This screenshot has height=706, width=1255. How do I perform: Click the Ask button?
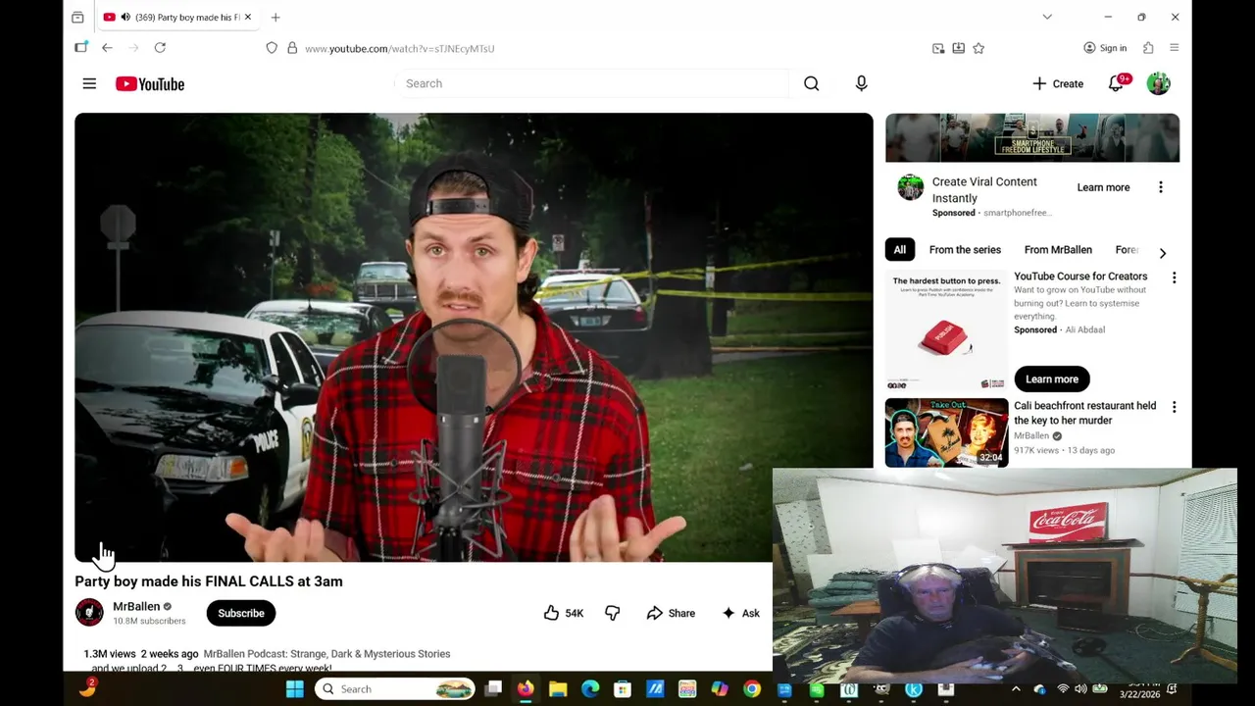point(741,613)
